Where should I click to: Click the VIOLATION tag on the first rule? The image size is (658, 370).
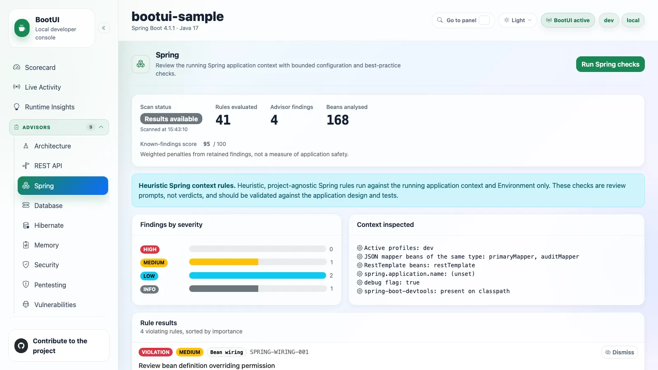coord(155,352)
